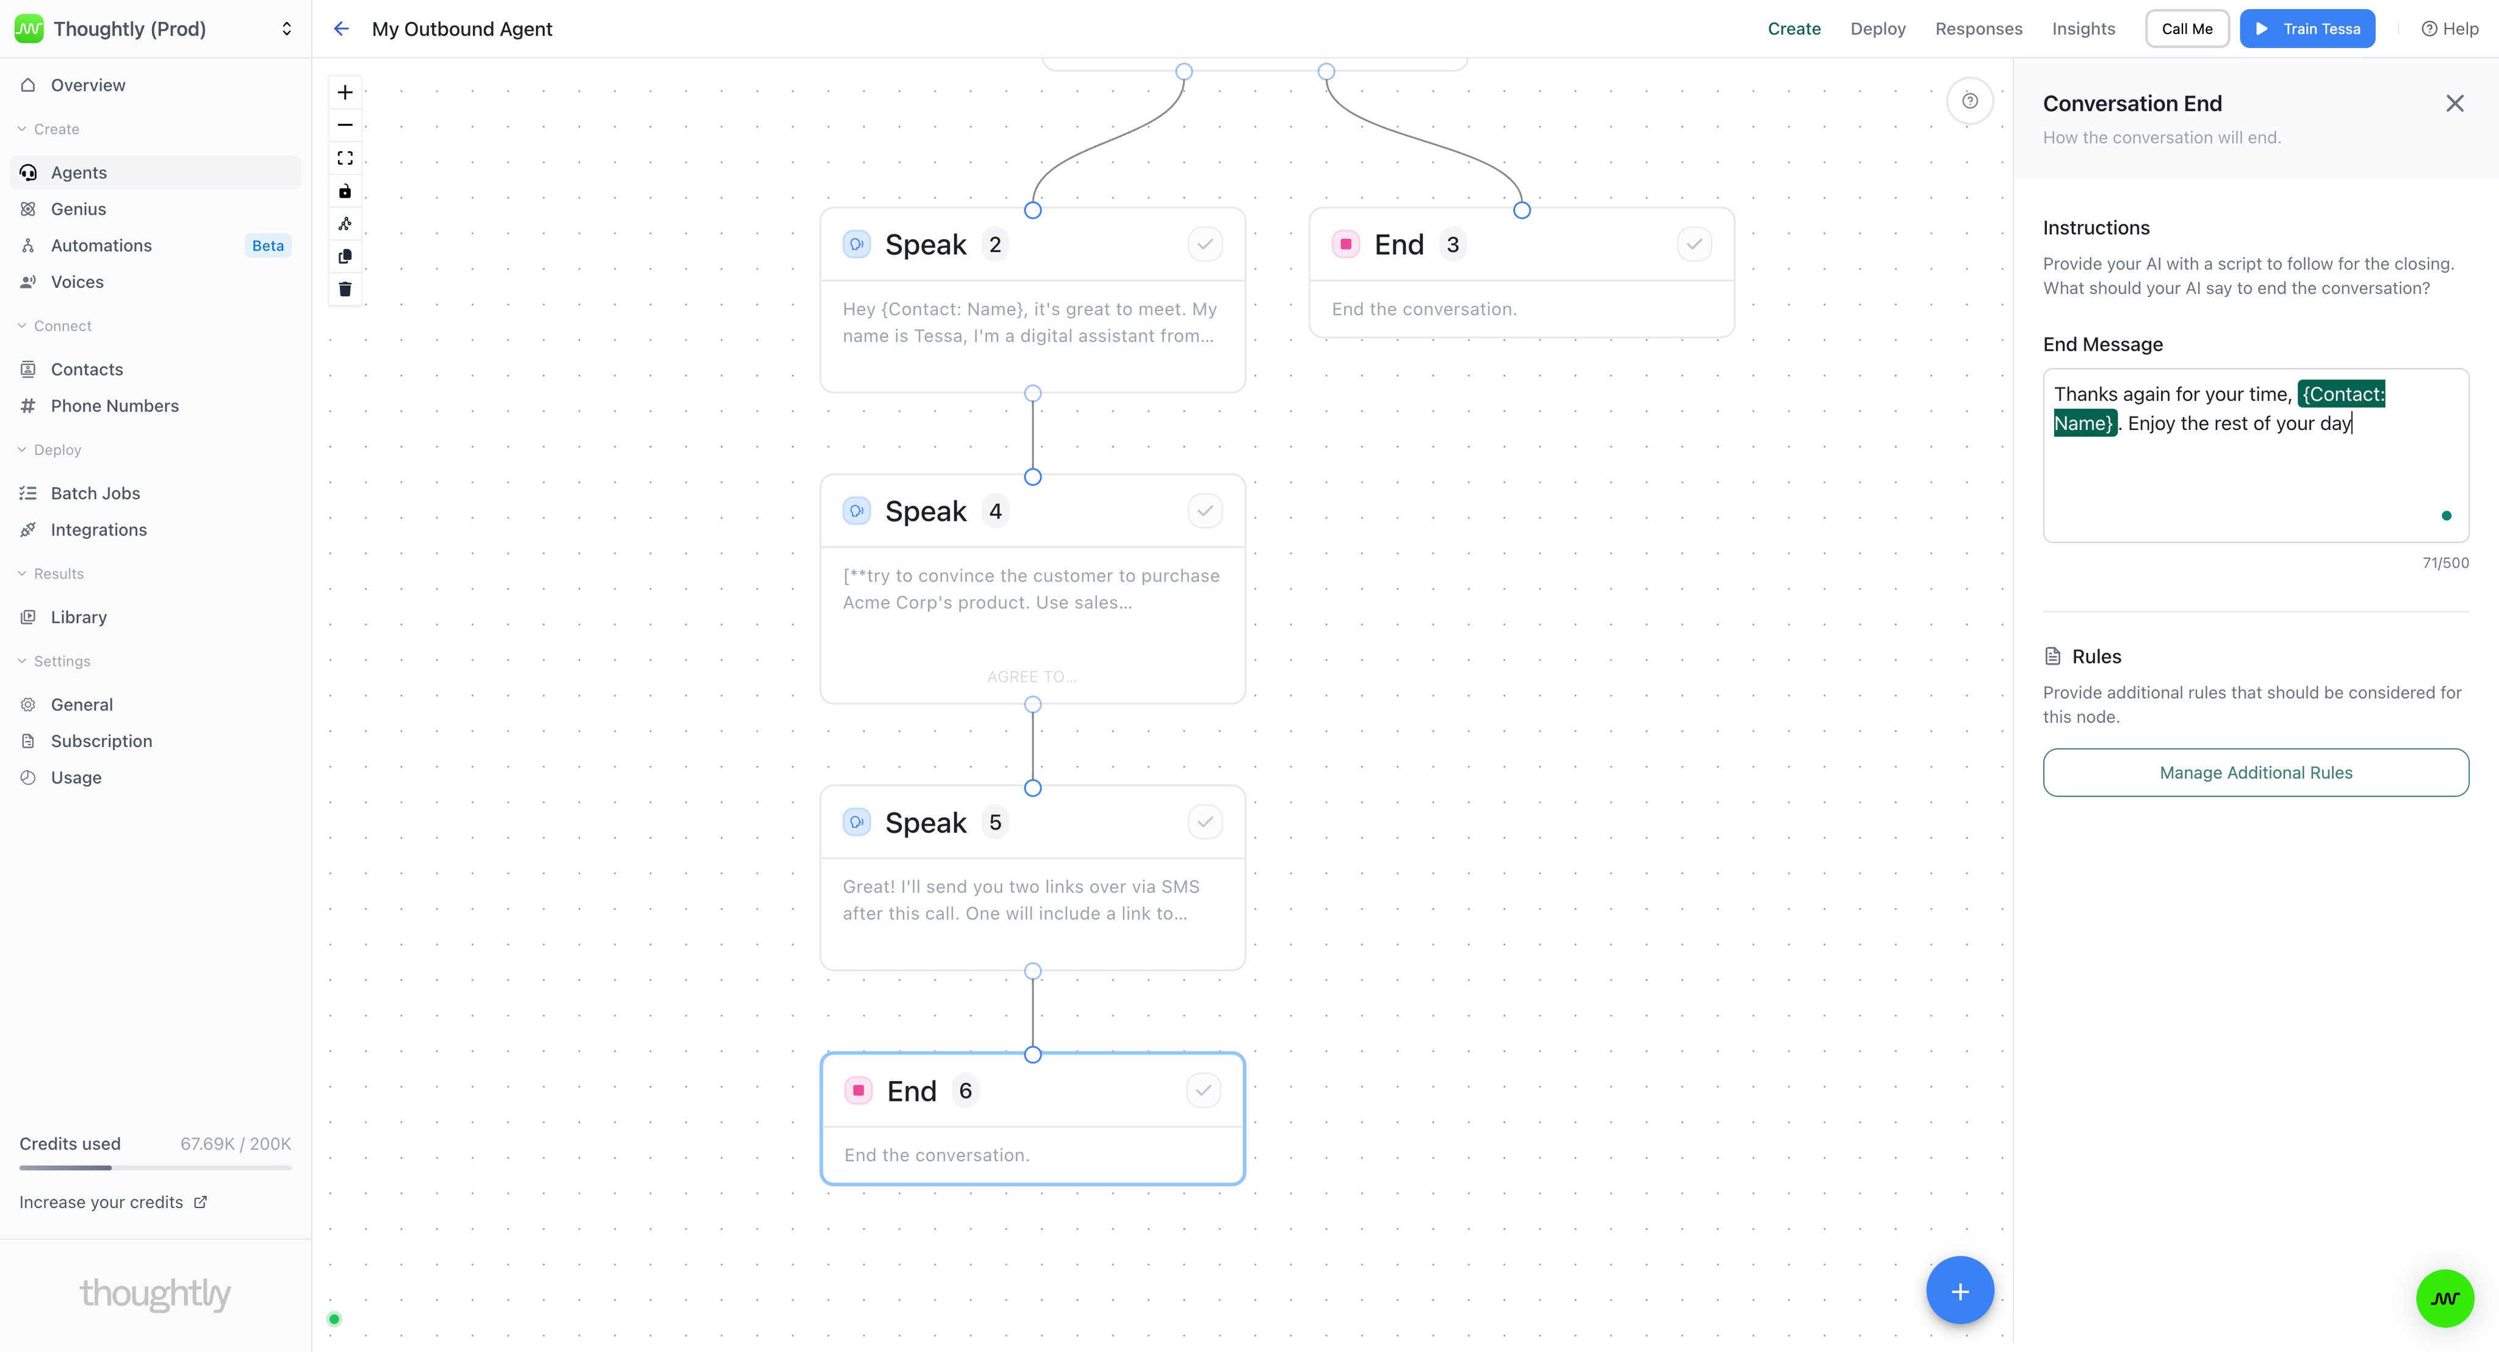
Task: Click the Manage Additional Rules button
Action: [x=2256, y=772]
